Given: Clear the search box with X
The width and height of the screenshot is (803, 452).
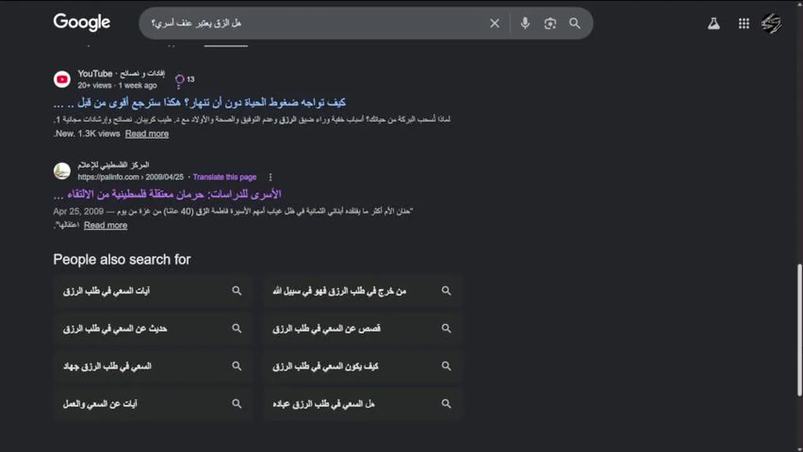Looking at the screenshot, I should click(494, 23).
